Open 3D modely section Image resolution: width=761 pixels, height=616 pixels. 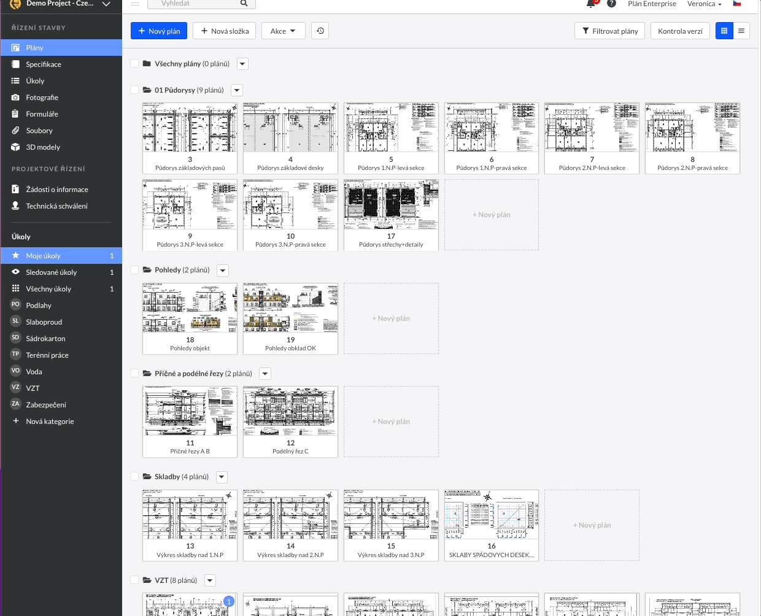[43, 147]
